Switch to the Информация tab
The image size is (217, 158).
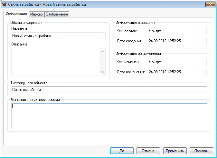pos(16,14)
